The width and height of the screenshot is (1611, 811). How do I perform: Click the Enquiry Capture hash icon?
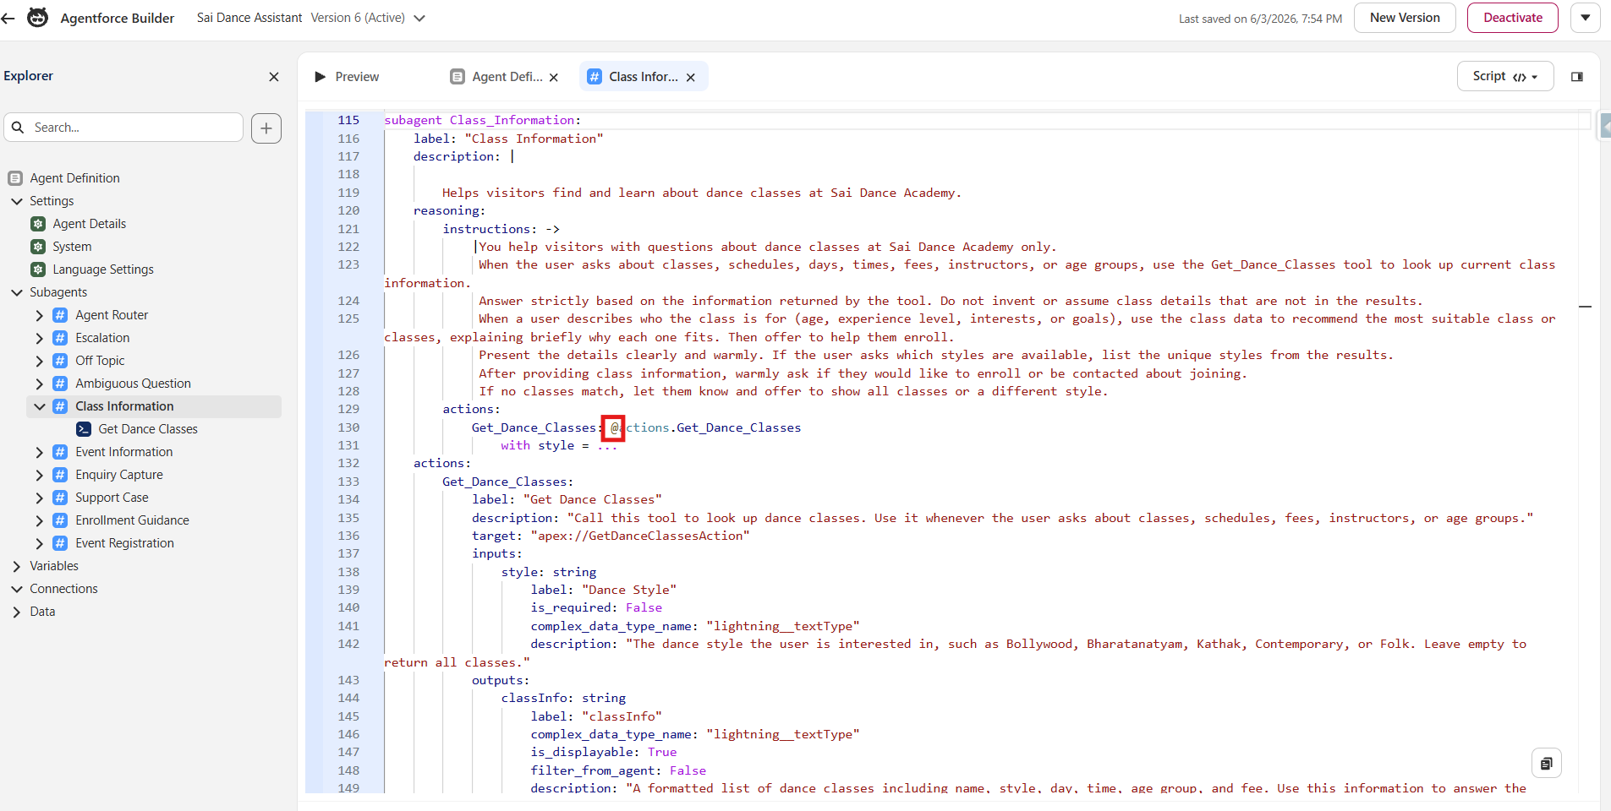tap(60, 475)
